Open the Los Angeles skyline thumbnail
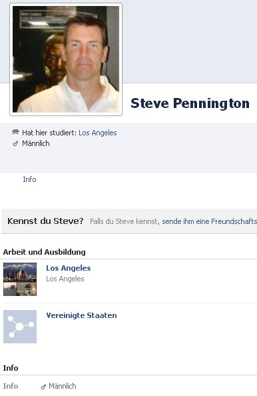The height and width of the screenshot is (396, 257). click(x=20, y=279)
